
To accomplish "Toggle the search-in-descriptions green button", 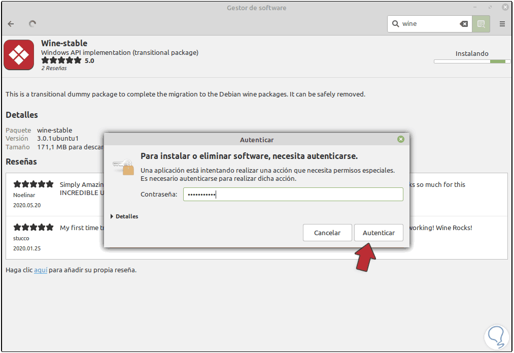I will [x=481, y=24].
